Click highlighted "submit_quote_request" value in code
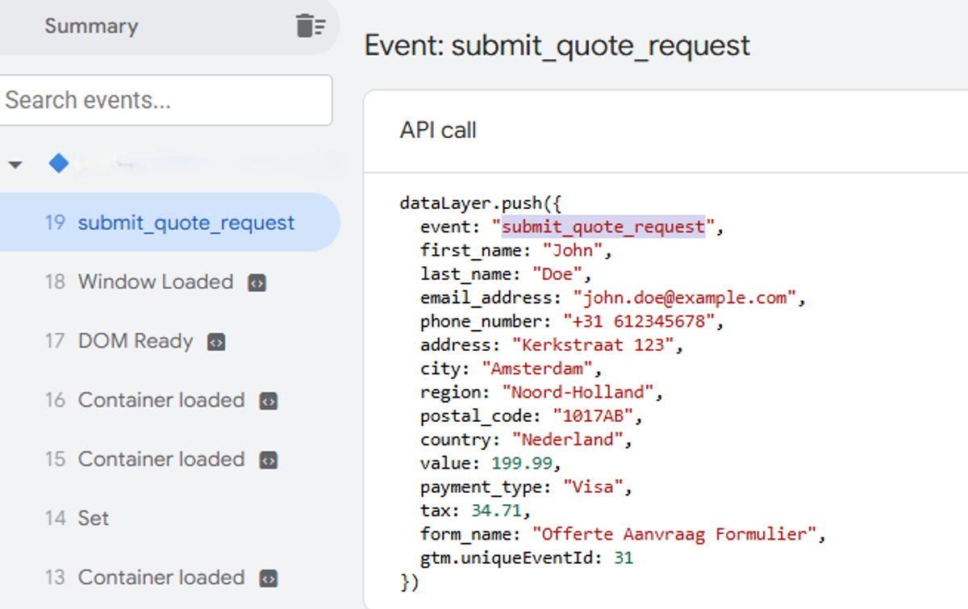Viewport: 968px width, 609px height. pyautogui.click(x=603, y=227)
